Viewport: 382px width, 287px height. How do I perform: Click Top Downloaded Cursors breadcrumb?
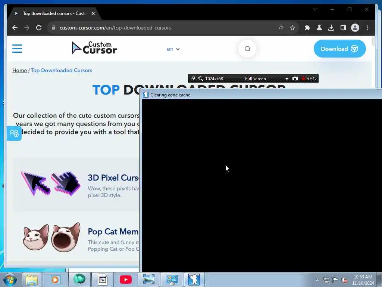pyautogui.click(x=62, y=70)
